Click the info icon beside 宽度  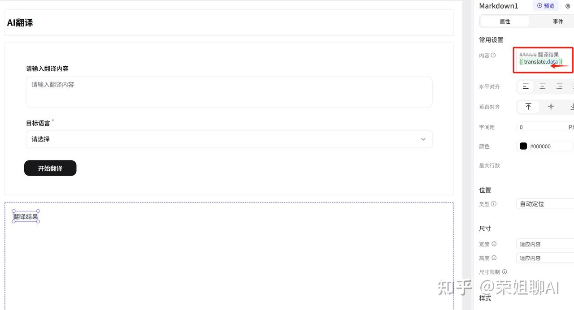coord(494,244)
